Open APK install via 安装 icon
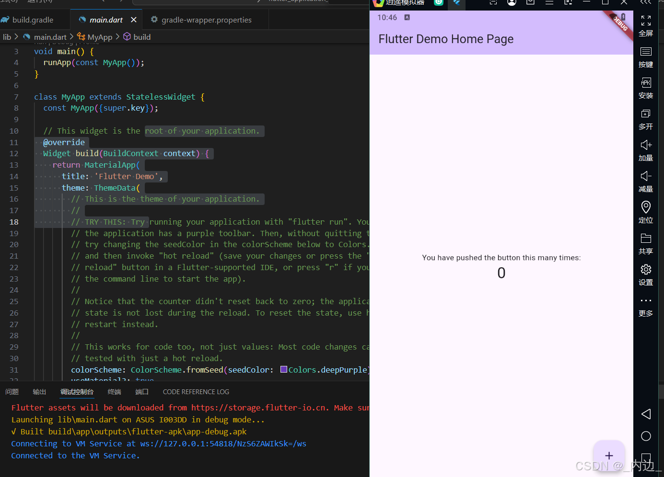 click(646, 82)
